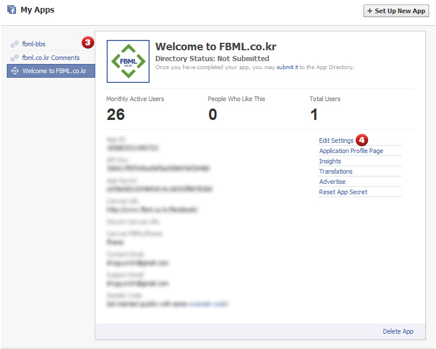This screenshot has height=349, width=436.
Task: Open the Application Profile Page link
Action: pyautogui.click(x=351, y=151)
